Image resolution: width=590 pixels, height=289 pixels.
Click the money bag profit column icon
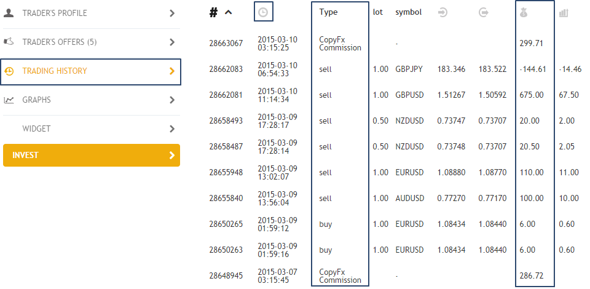(524, 13)
